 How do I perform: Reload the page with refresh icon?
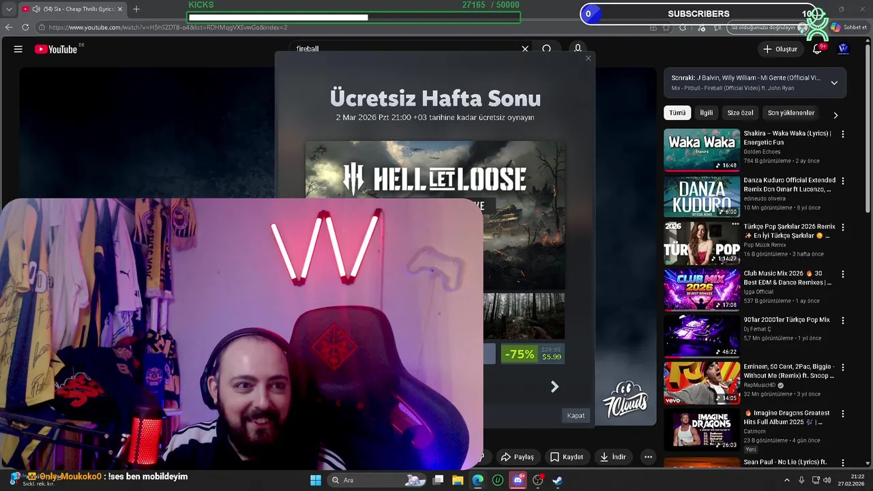pos(25,27)
